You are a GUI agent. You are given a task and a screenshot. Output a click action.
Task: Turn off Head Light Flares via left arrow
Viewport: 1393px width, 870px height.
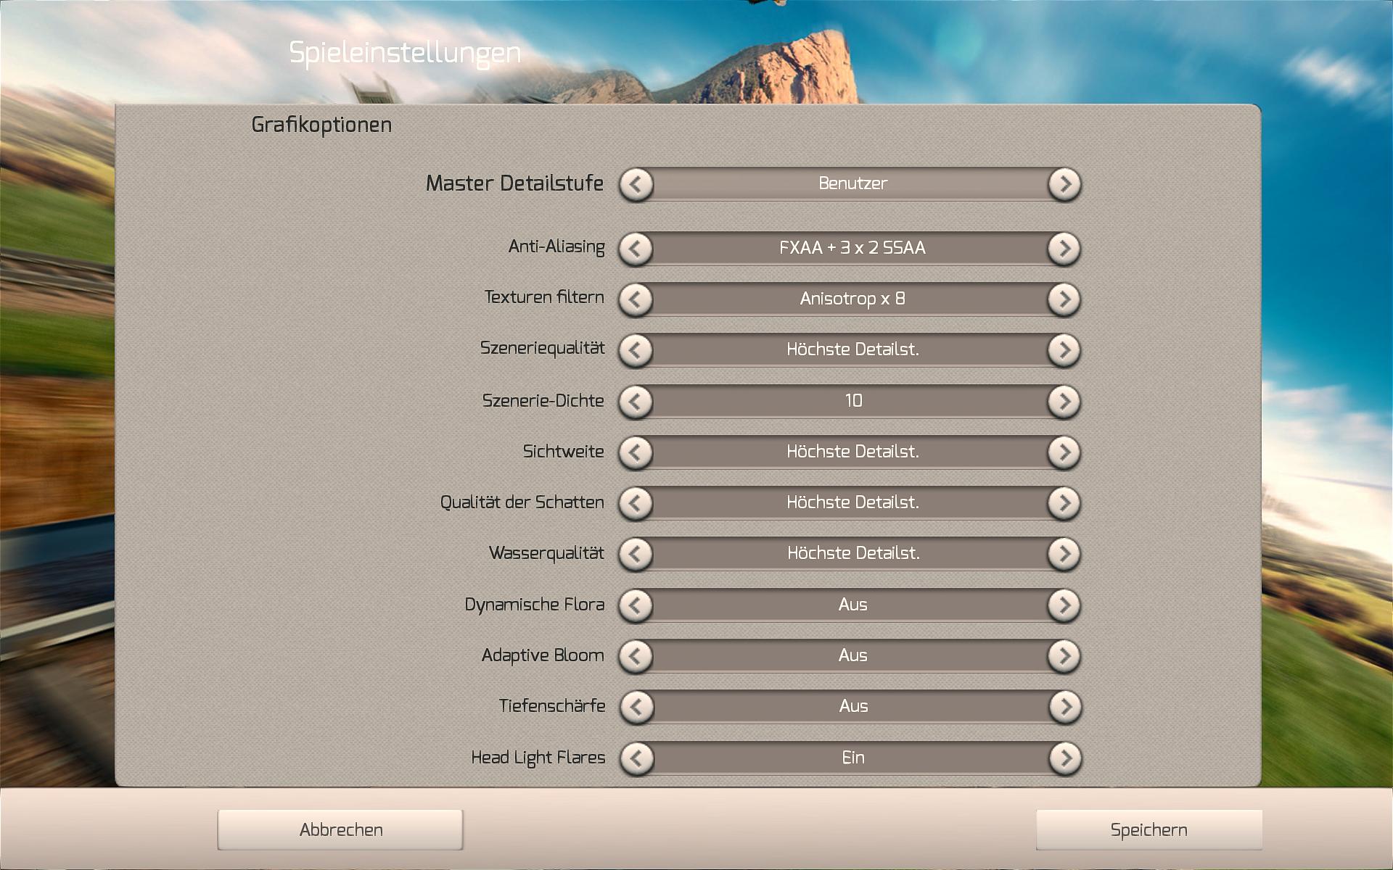click(636, 758)
